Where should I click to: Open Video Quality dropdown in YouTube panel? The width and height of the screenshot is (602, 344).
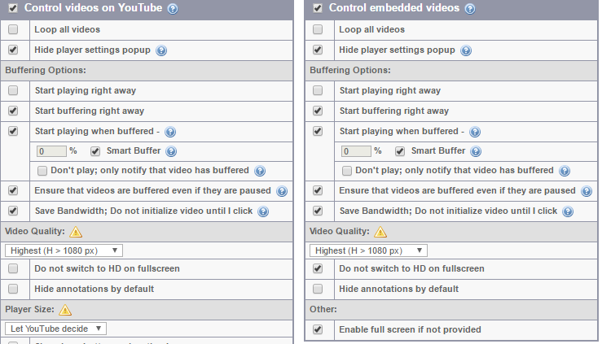(x=64, y=250)
